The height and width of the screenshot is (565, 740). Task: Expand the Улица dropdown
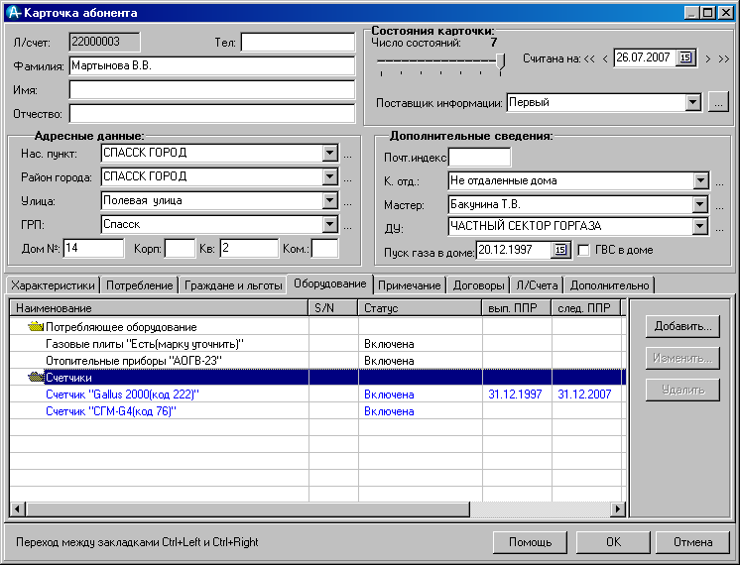coord(329,201)
